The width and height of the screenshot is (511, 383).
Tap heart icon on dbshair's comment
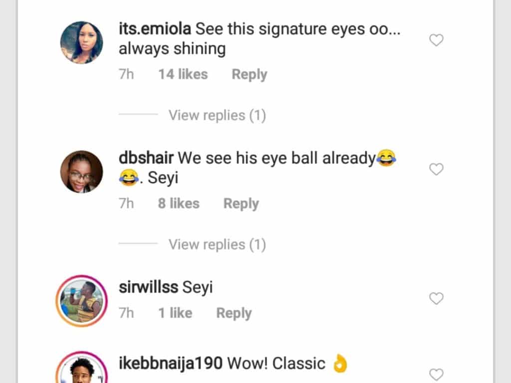tap(436, 169)
